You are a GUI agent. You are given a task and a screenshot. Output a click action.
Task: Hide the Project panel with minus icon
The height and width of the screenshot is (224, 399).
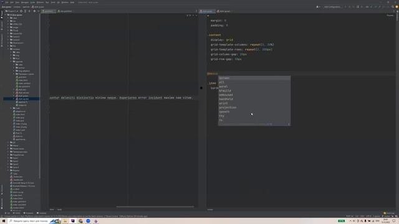tap(39, 11)
